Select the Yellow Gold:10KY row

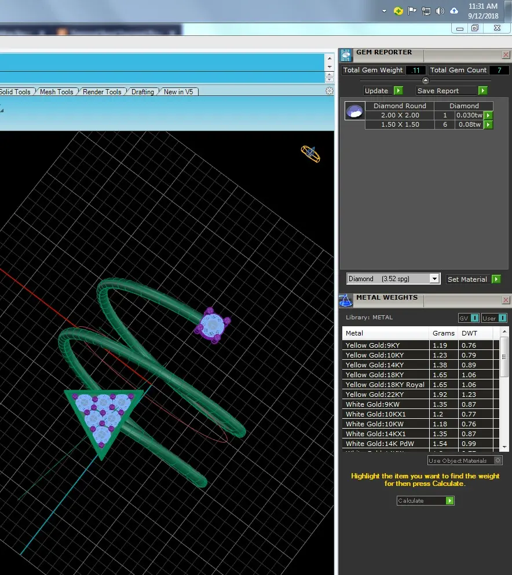420,355
